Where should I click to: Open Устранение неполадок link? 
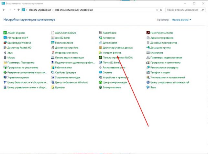point(68,77)
